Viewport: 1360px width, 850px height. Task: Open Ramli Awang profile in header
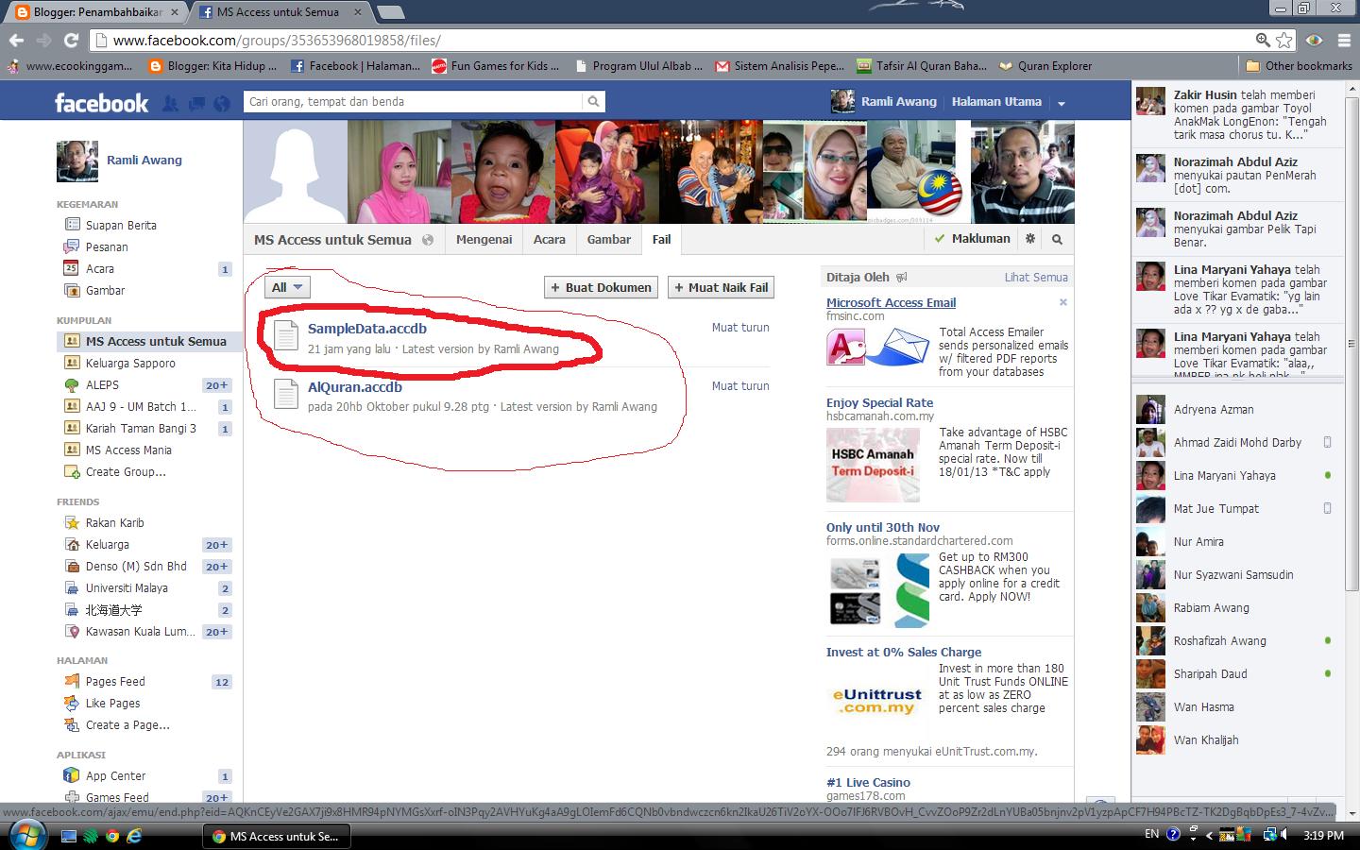[885, 102]
